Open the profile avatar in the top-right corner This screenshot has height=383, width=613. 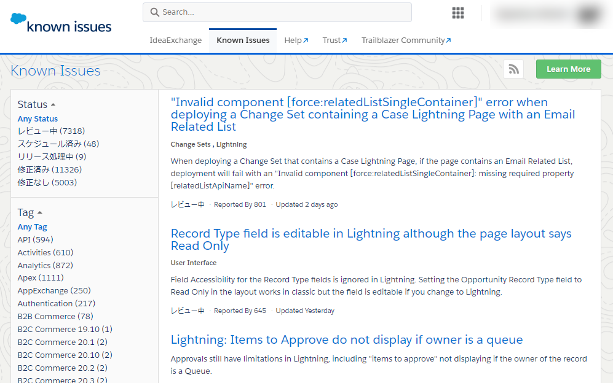point(587,14)
